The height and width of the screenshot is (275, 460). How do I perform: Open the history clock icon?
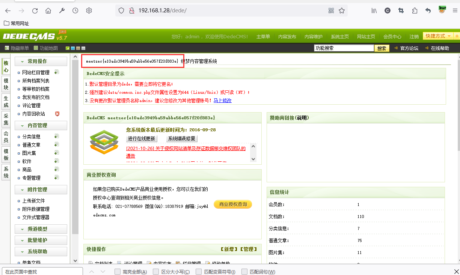click(75, 11)
